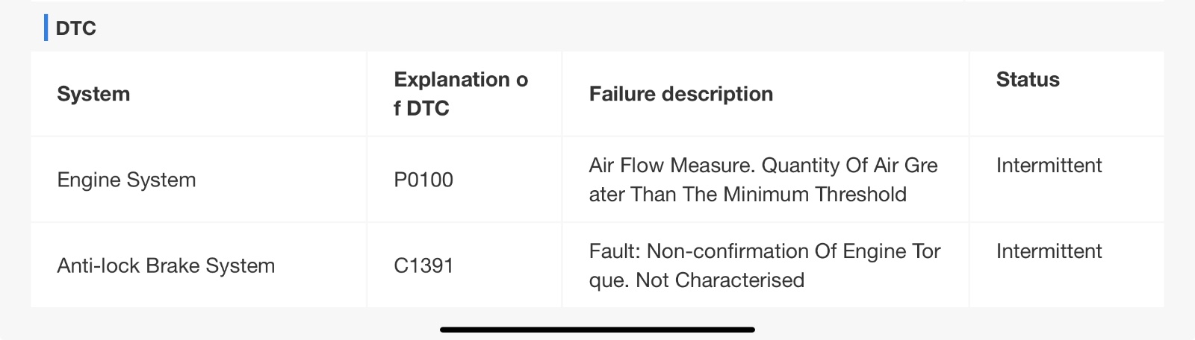Click 'Not Characterised' text in ABS row
The height and width of the screenshot is (340, 1195).
pyautogui.click(x=720, y=280)
